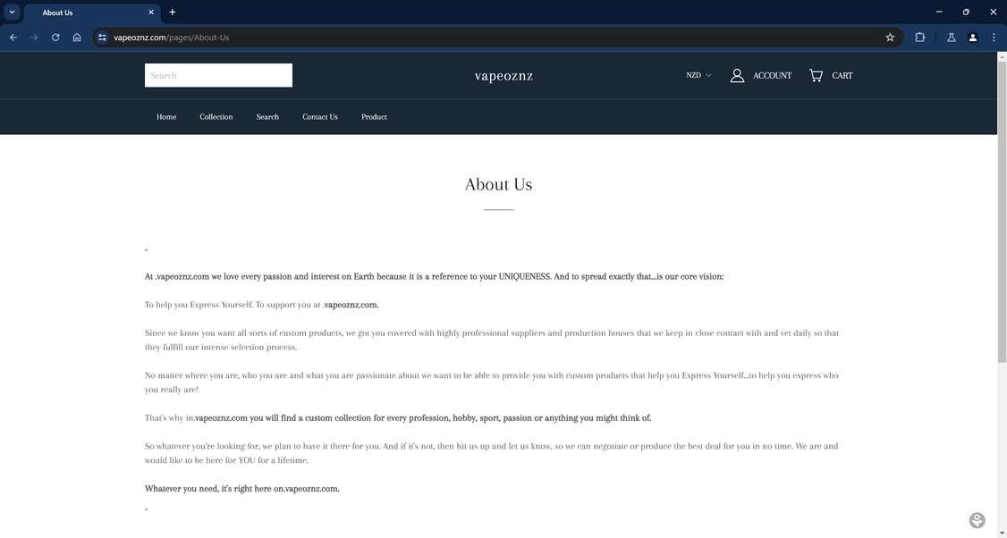
Task: Click the line "Whatever you need, it's right here"
Action: [242, 489]
